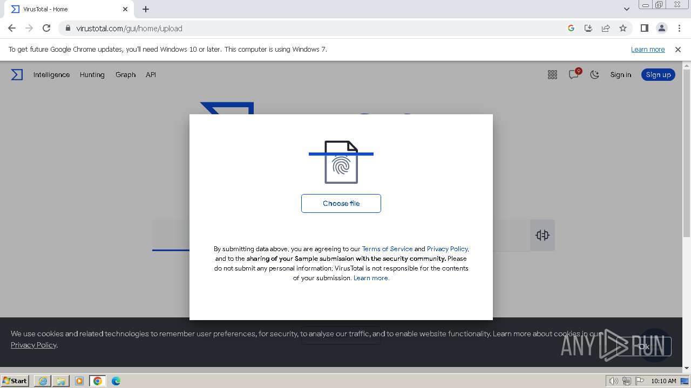Open the Privacy Policy link in the dialog
The width and height of the screenshot is (691, 388).
pyautogui.click(x=448, y=249)
